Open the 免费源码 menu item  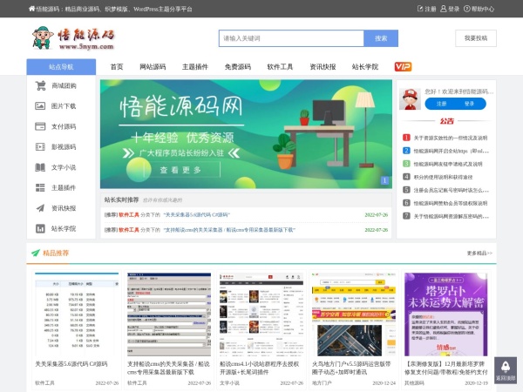click(237, 67)
